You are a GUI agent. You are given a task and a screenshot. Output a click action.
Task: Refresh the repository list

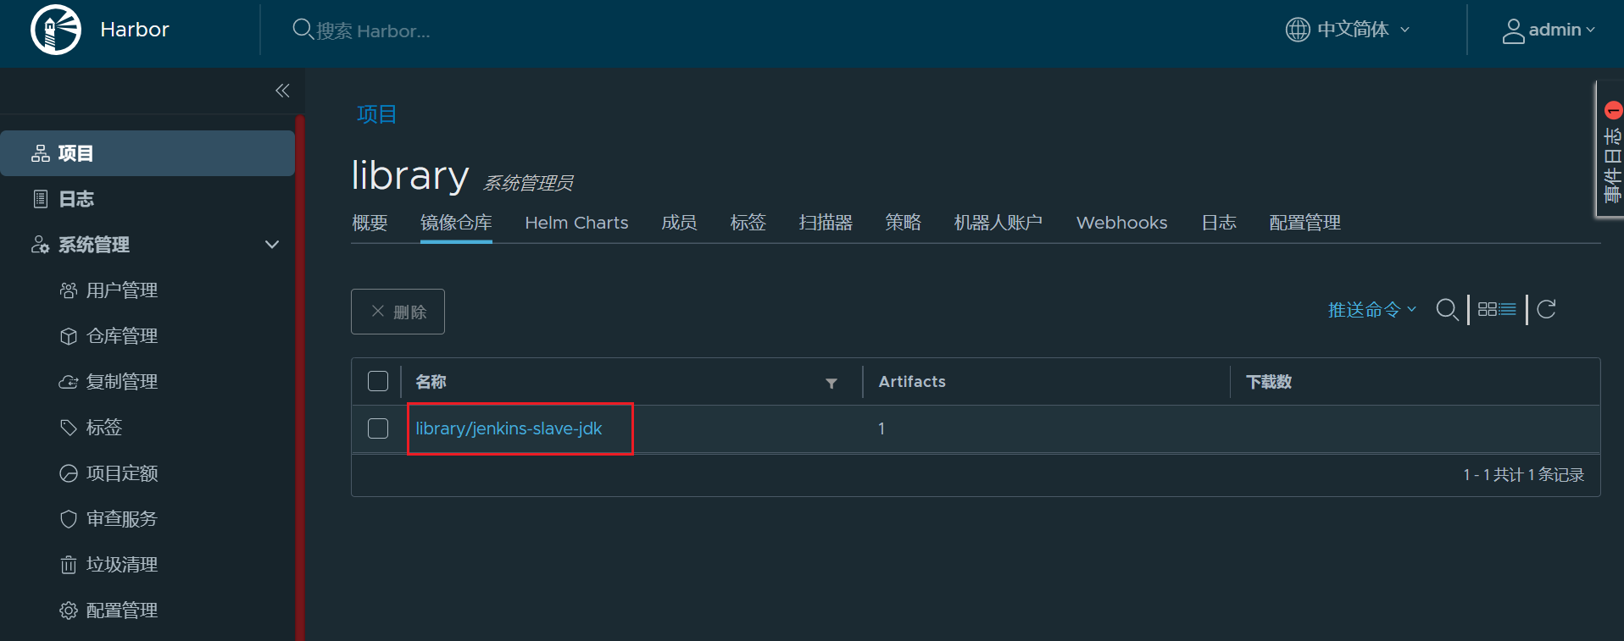click(1546, 310)
